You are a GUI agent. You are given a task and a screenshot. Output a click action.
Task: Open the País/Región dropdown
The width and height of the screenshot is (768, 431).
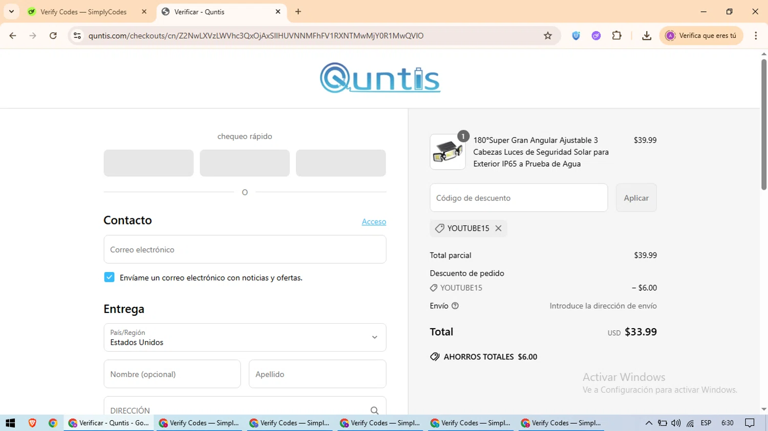(x=245, y=337)
